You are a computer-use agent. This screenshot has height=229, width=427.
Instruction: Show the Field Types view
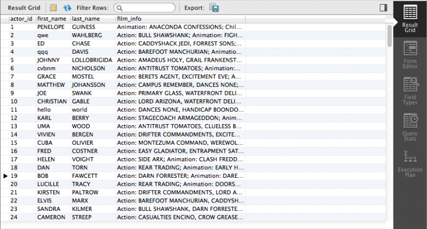click(410, 89)
